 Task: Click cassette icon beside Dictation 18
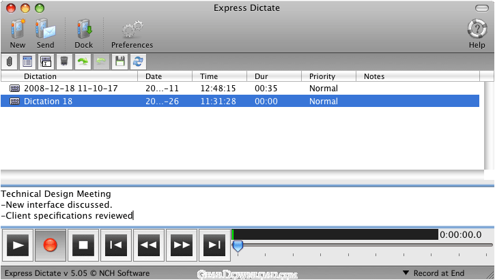point(14,101)
